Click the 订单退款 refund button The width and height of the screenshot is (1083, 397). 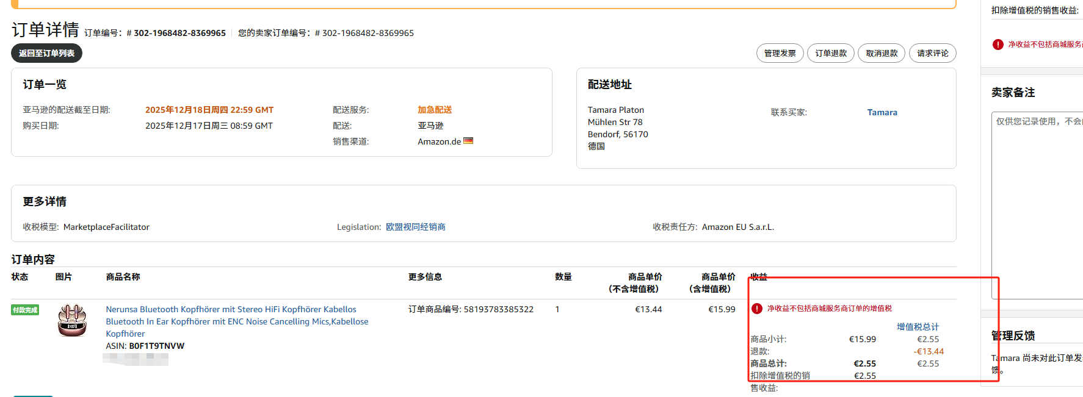coord(831,53)
